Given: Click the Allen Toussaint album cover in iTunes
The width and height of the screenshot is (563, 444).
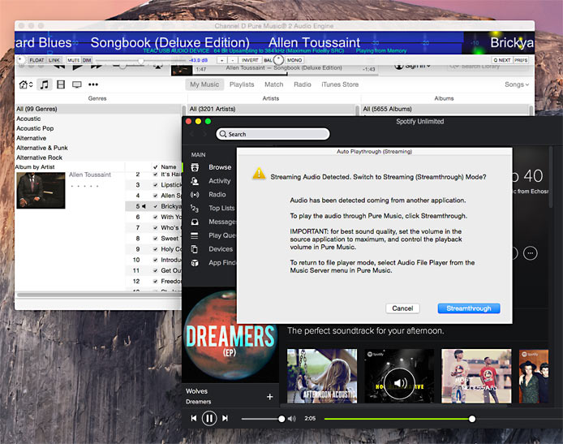Looking at the screenshot, I should point(41,191).
